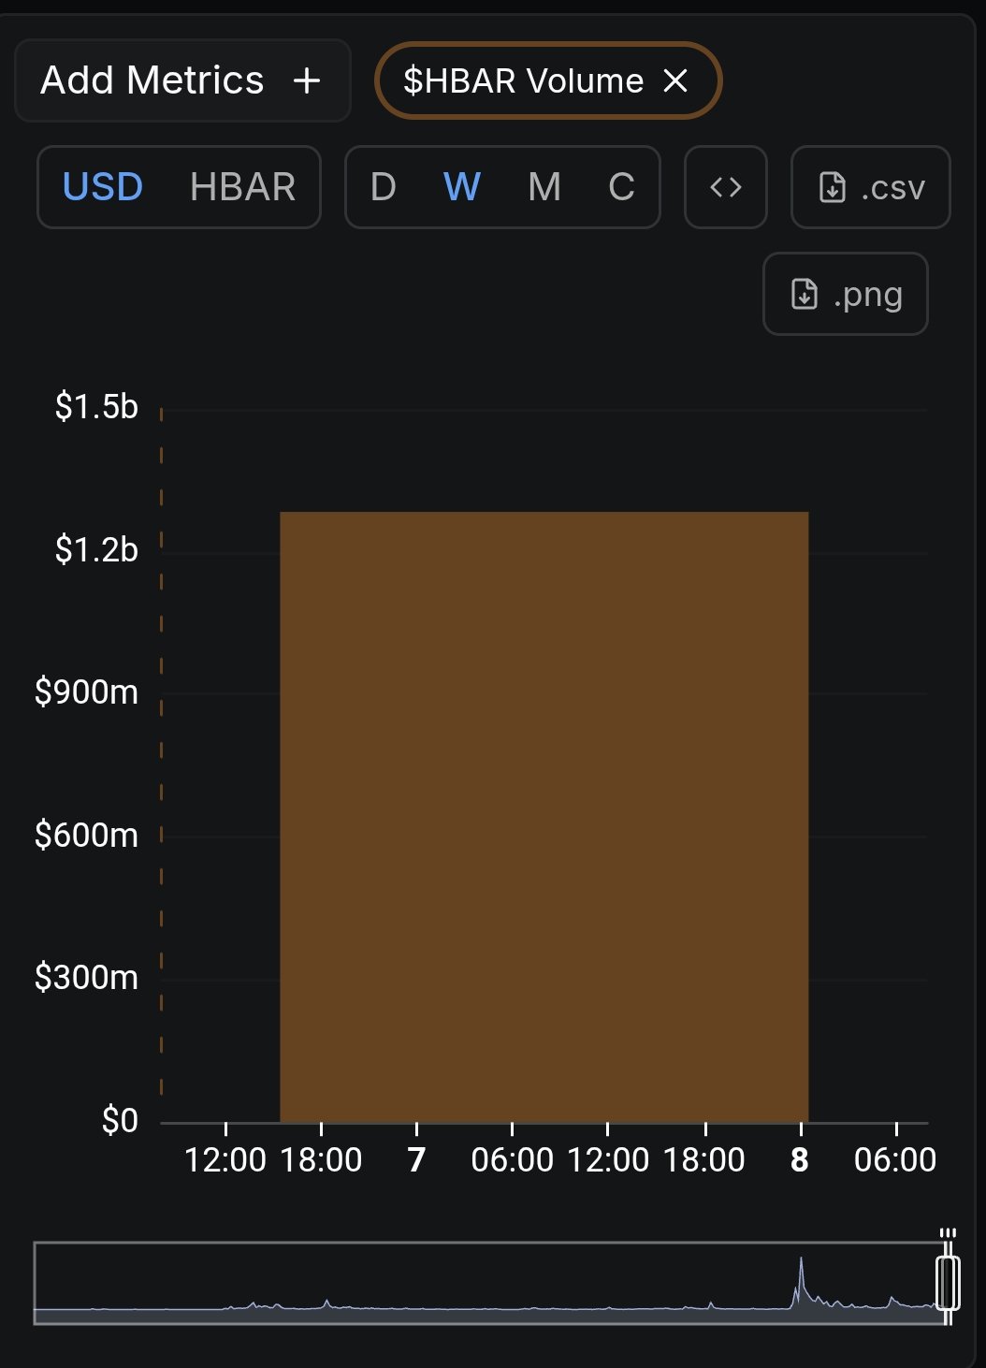
Task: Open the embed code icon button
Action: (726, 187)
